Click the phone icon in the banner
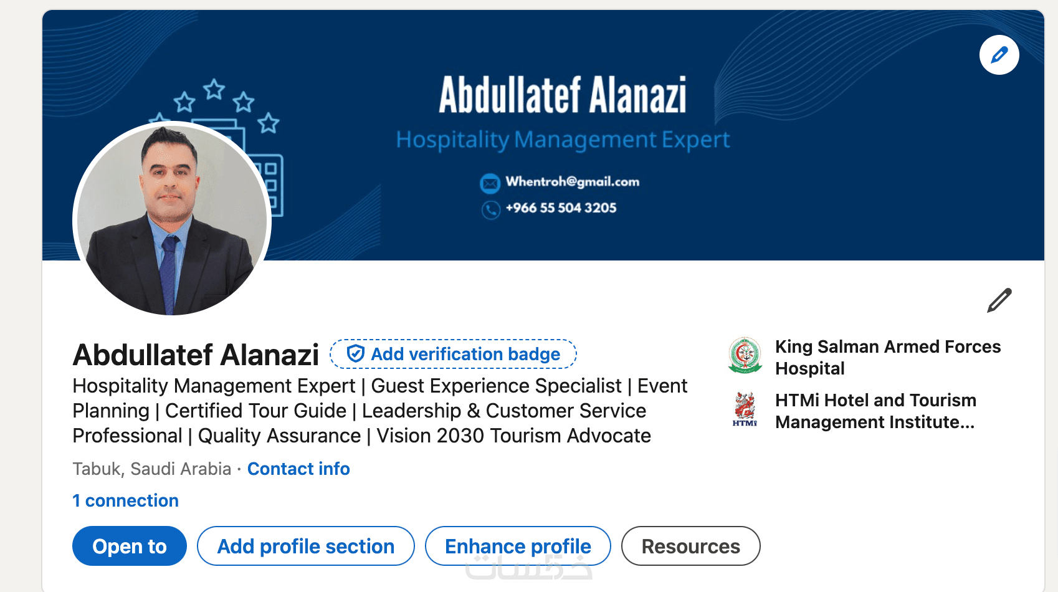The width and height of the screenshot is (1058, 592). coord(491,209)
